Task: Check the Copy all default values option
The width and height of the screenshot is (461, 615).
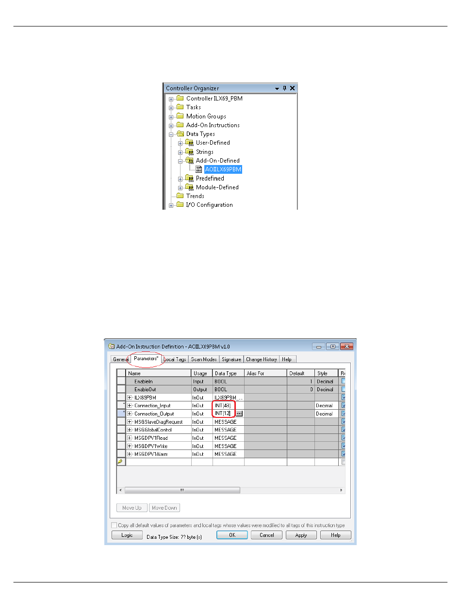Action: 114,525
